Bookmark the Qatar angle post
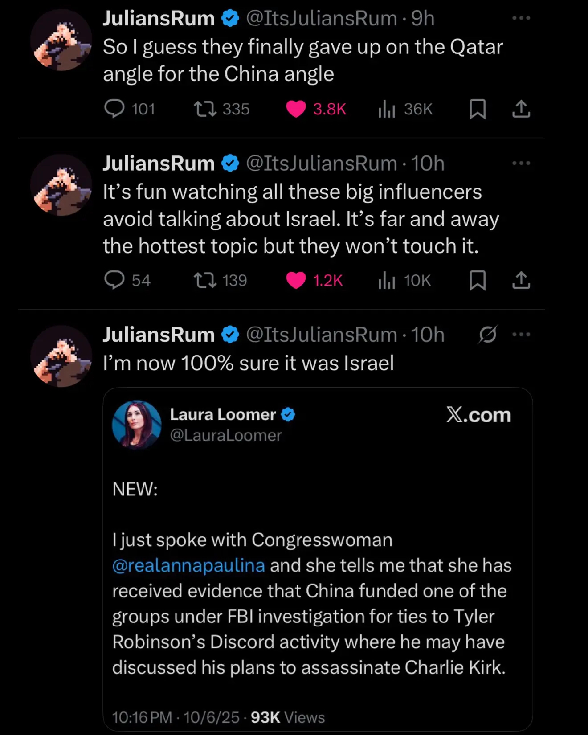588x736 pixels. (478, 109)
